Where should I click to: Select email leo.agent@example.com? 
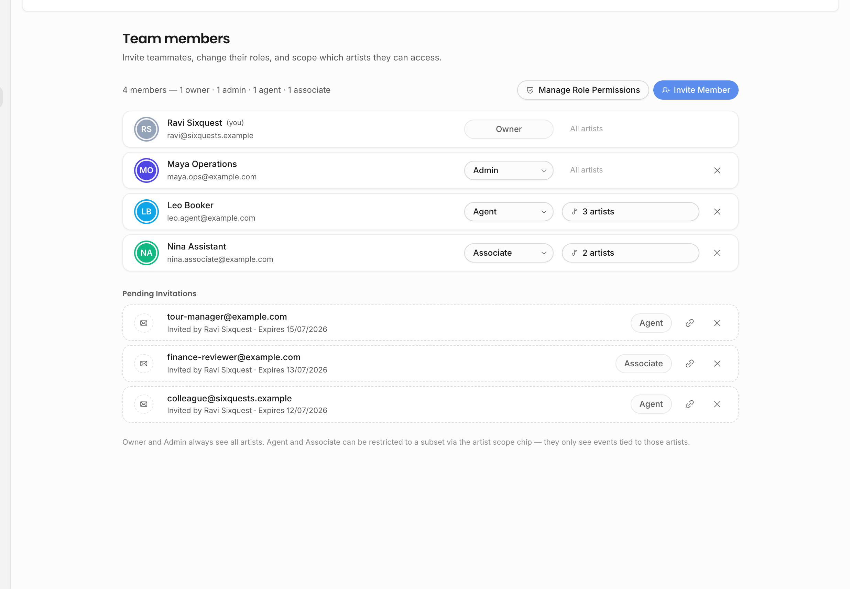pyautogui.click(x=211, y=219)
